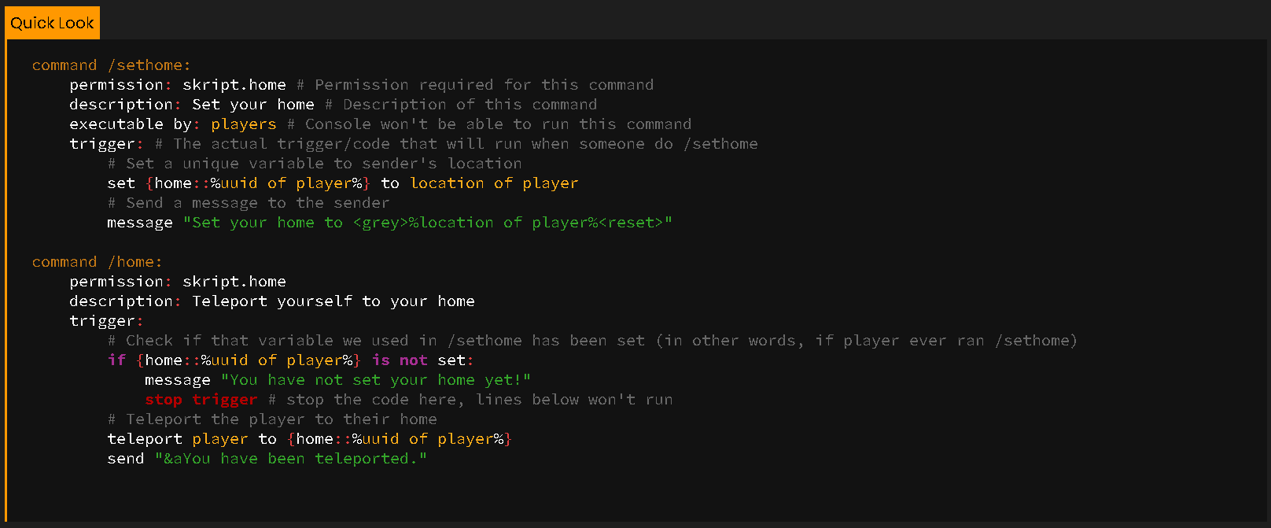The image size is (1271, 528).
Task: Click "location of player" in the set line
Action: (494, 183)
